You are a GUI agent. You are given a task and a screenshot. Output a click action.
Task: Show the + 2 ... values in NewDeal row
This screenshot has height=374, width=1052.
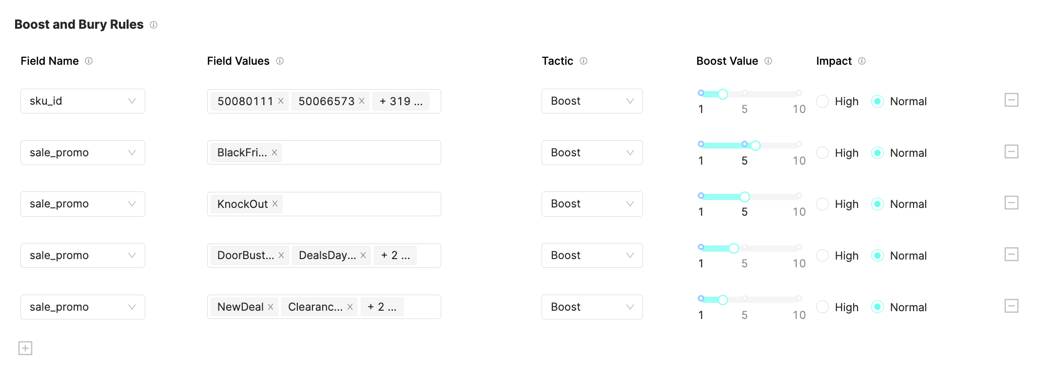[x=382, y=307]
